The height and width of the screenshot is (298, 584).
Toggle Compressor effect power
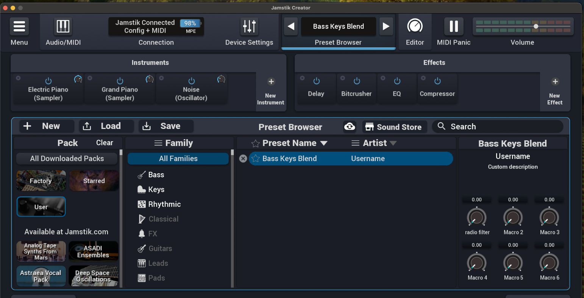437,81
